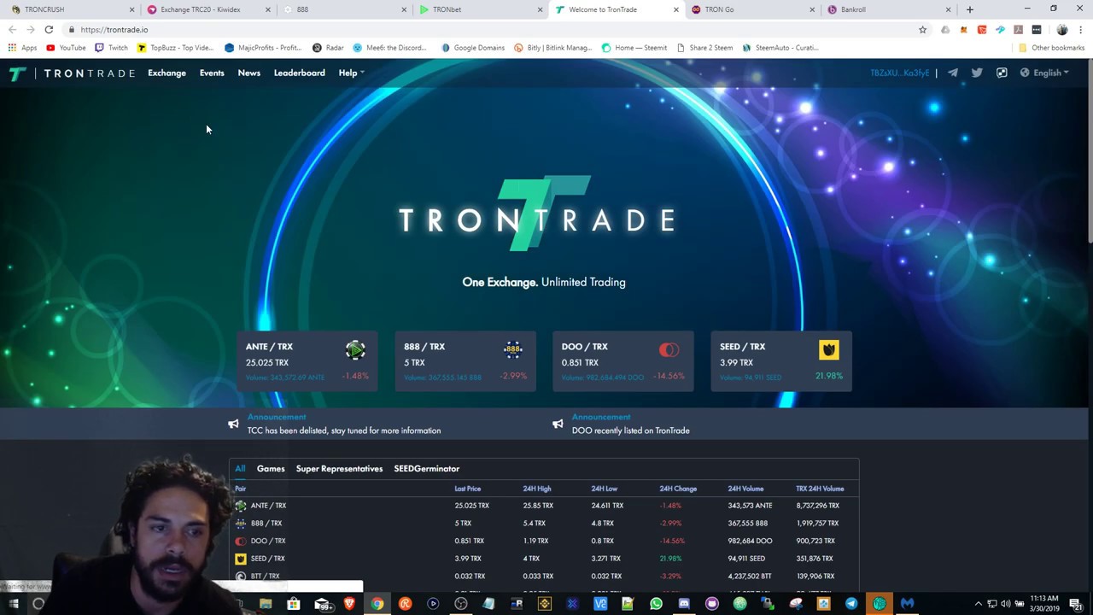Click the taskbar clock showing 11:13 AM
This screenshot has height=615, width=1093.
(x=1044, y=604)
